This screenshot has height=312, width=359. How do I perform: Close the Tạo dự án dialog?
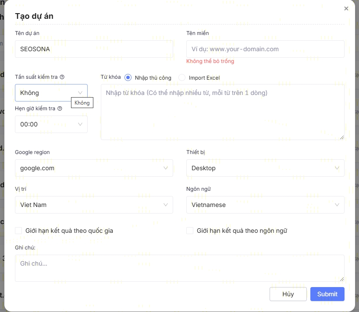[346, 8]
